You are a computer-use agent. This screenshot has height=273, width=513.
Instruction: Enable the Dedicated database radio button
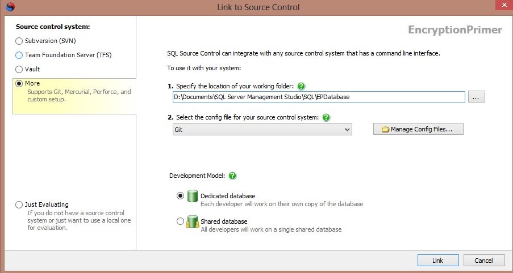pyautogui.click(x=181, y=196)
